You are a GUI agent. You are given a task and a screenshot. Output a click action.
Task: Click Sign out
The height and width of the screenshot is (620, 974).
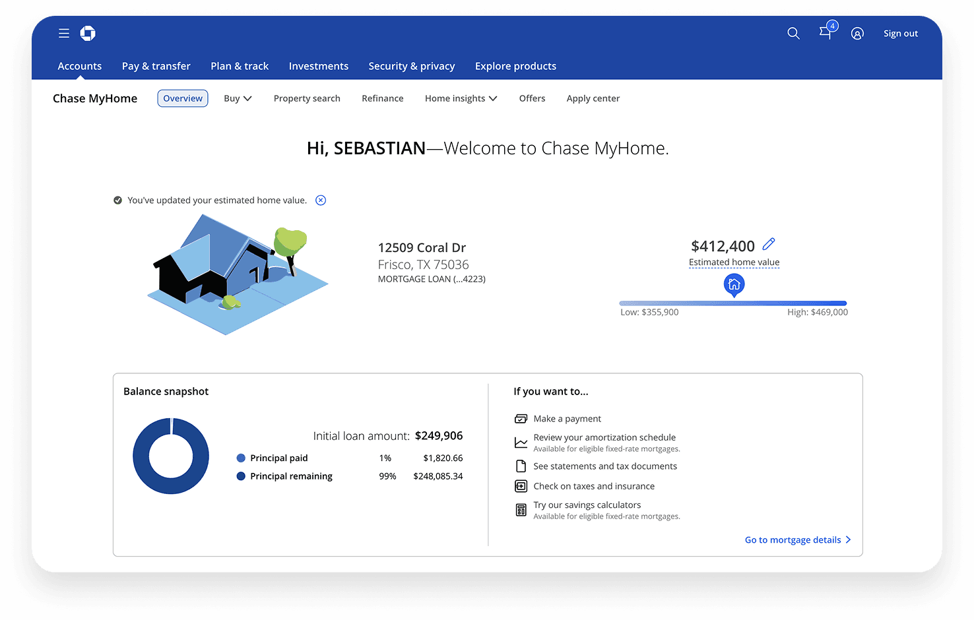click(901, 34)
